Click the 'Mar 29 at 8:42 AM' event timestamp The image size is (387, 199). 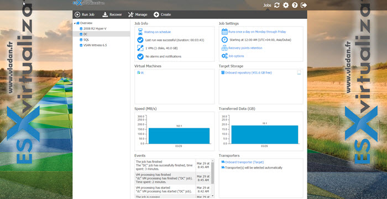[x=203, y=190]
